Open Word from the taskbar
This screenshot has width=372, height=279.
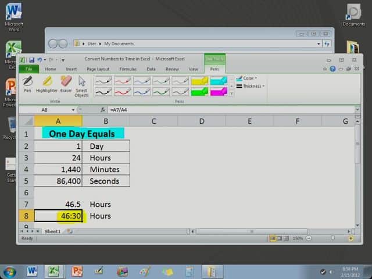click(32, 271)
